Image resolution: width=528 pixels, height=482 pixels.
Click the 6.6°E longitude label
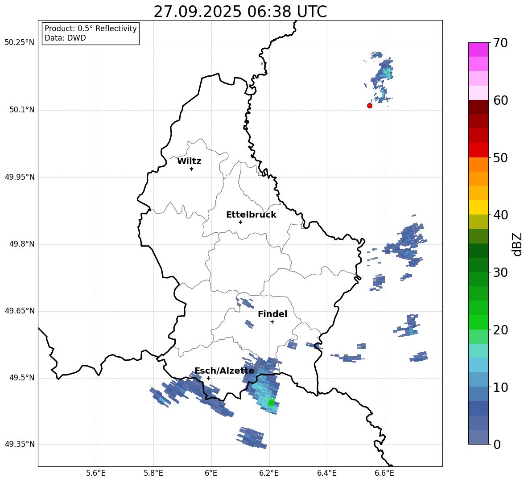[384, 473]
